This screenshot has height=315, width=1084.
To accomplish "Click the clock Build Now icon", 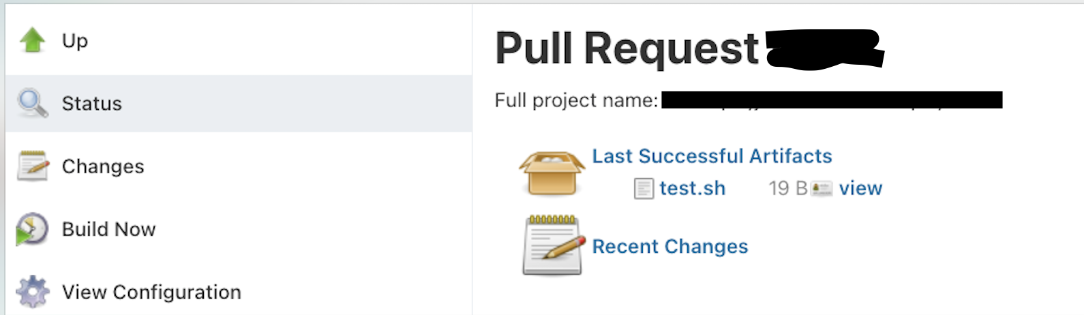I will [32, 229].
